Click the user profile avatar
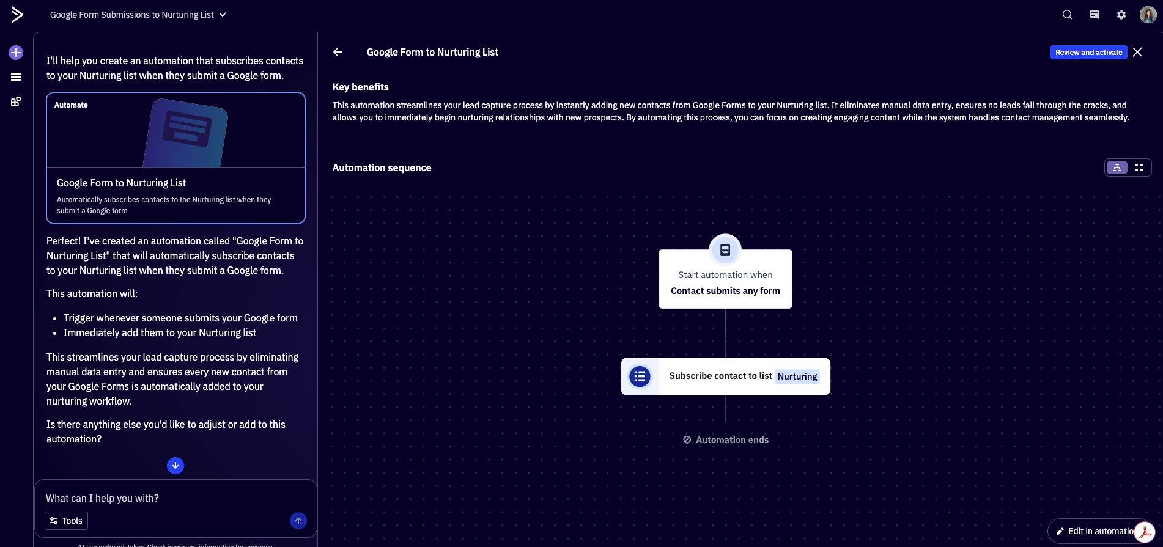 coord(1148,15)
